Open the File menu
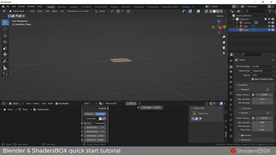The image size is (276, 155). tap(8, 6)
